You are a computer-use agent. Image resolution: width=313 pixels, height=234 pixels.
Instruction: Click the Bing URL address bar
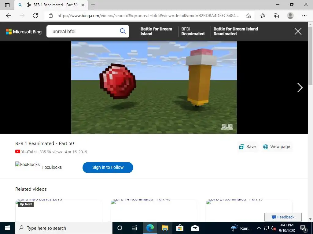(148, 16)
